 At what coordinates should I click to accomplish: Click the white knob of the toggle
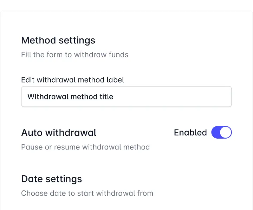pyautogui.click(x=226, y=133)
